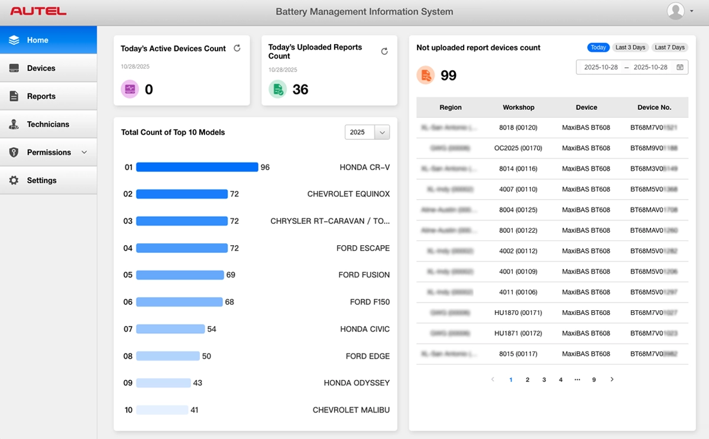Go to the Reports page
This screenshot has height=439, width=709.
(41, 96)
